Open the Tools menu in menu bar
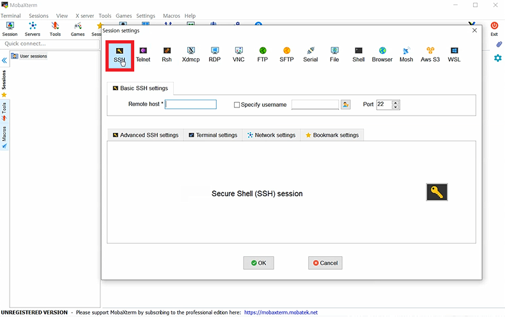The width and height of the screenshot is (505, 317). (x=105, y=16)
